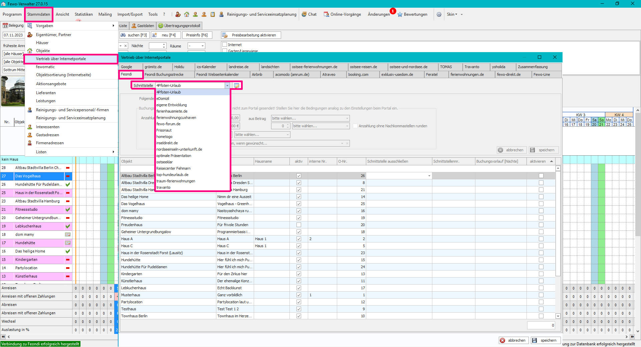The image size is (641, 347).
Task: Toggle the Internet checkbox
Action: (225, 44)
